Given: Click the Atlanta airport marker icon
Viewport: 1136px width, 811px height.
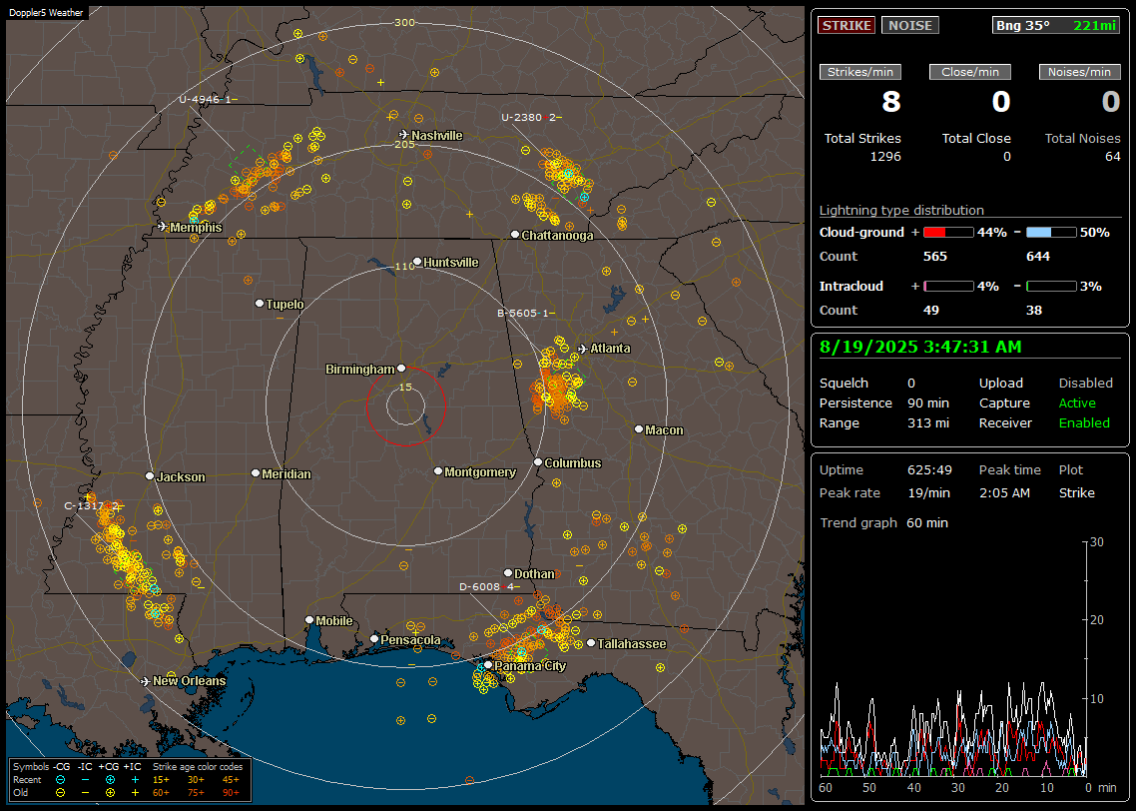Looking at the screenshot, I should [x=583, y=349].
